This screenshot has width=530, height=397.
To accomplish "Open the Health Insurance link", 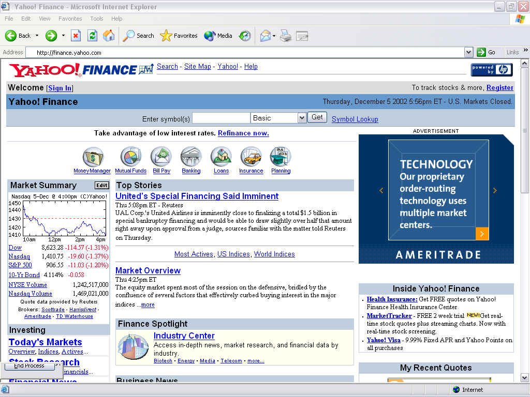I will [x=392, y=299].
